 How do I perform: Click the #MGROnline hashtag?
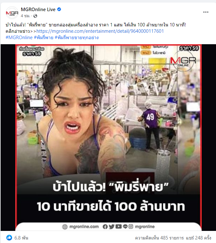[x=19, y=38]
